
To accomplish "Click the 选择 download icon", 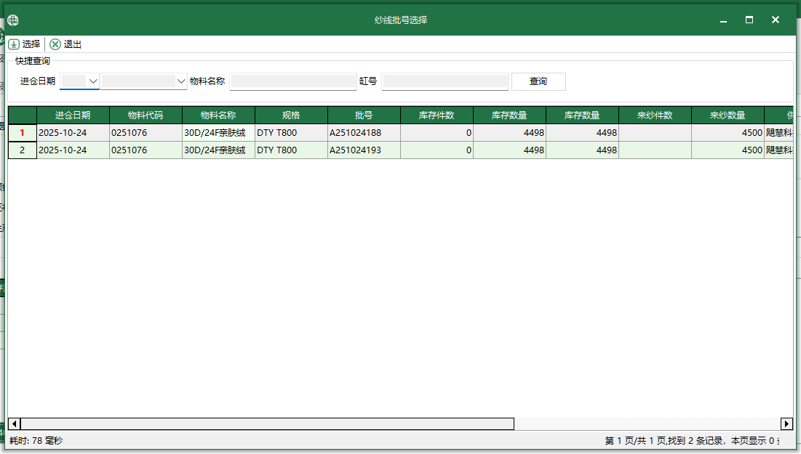I will point(14,44).
